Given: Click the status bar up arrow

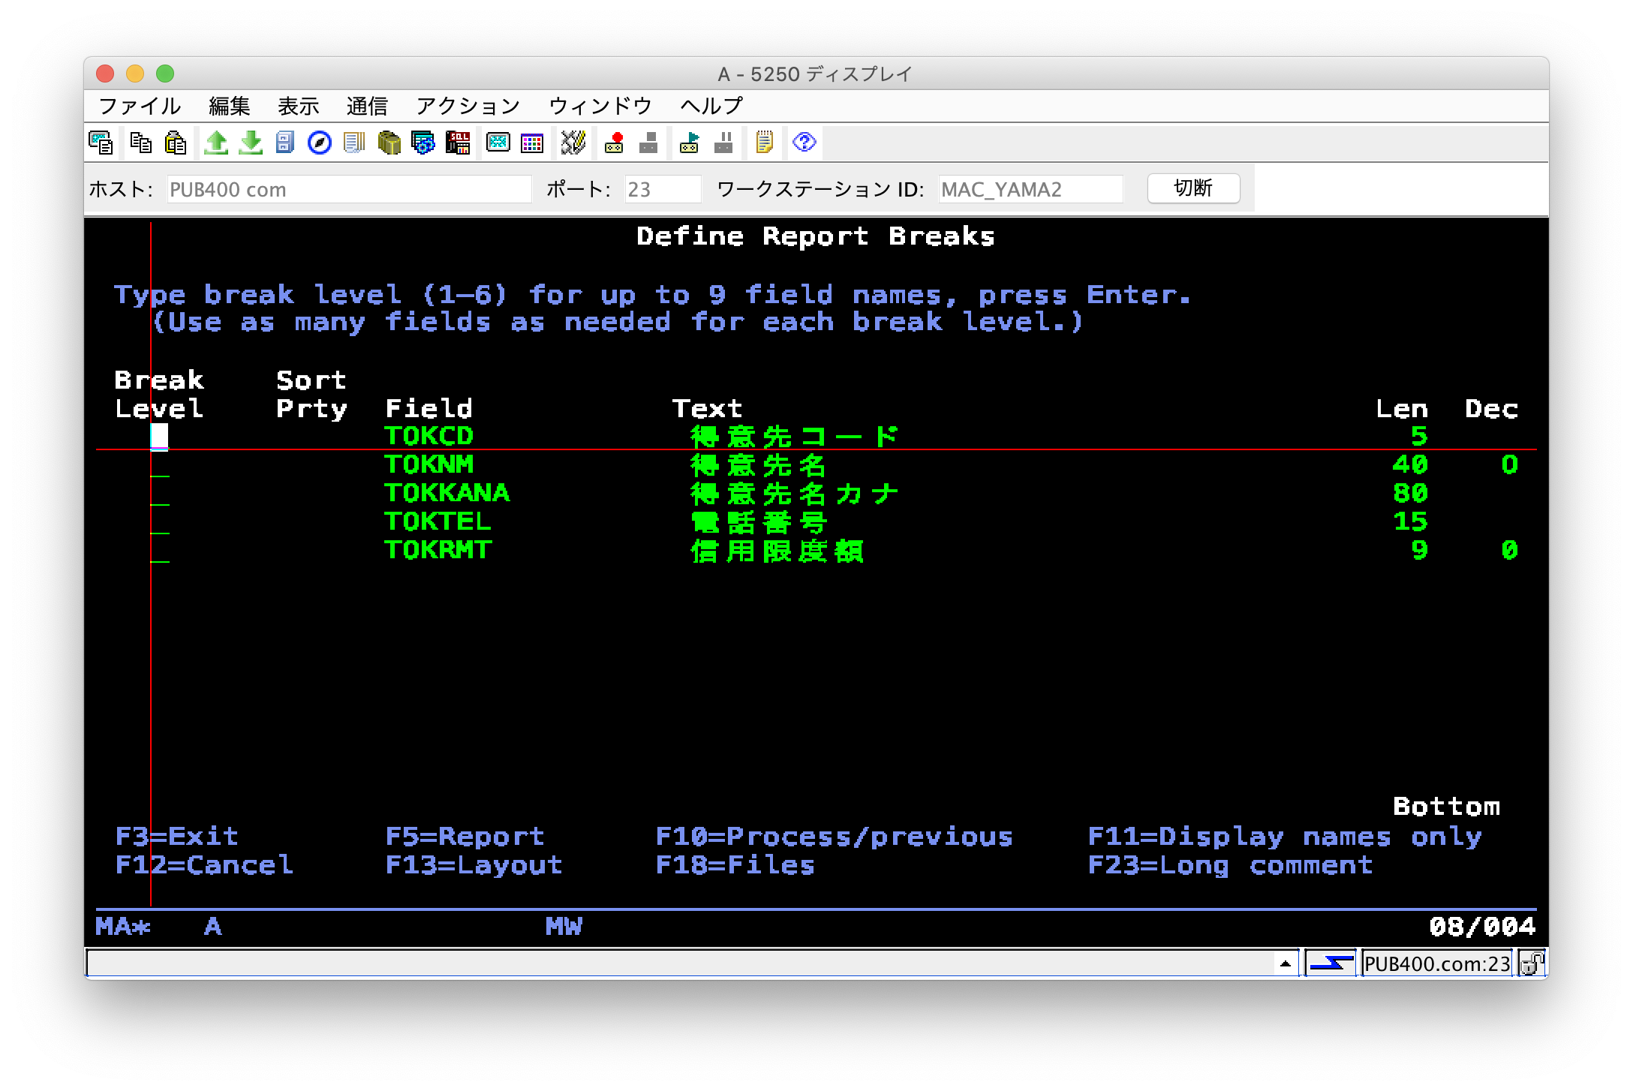Looking at the screenshot, I should [x=1286, y=963].
